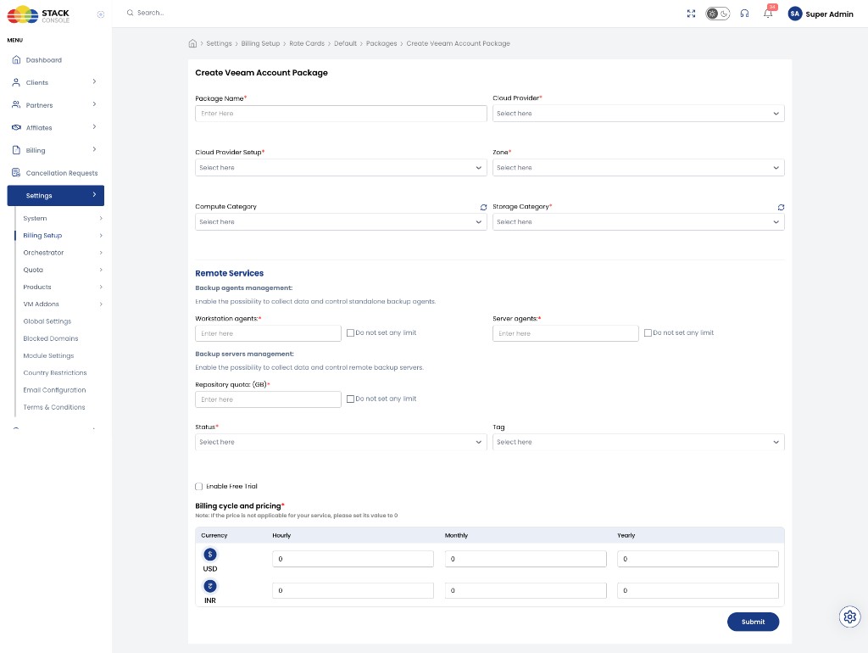Viewport: 868px width, 653px height.
Task: Check 'Do not set any limit' for Workstation agents
Action: [350, 333]
